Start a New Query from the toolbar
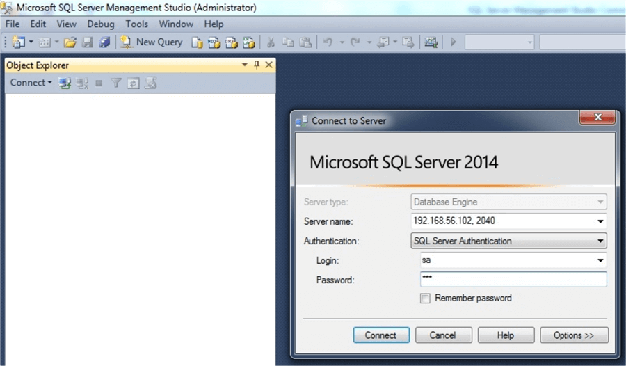The height and width of the screenshot is (366, 626). click(152, 42)
